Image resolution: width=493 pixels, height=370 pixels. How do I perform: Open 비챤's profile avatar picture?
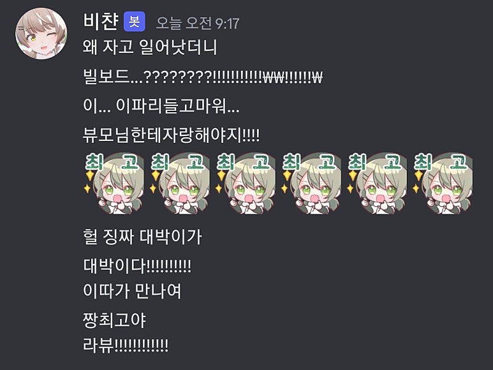(41, 33)
